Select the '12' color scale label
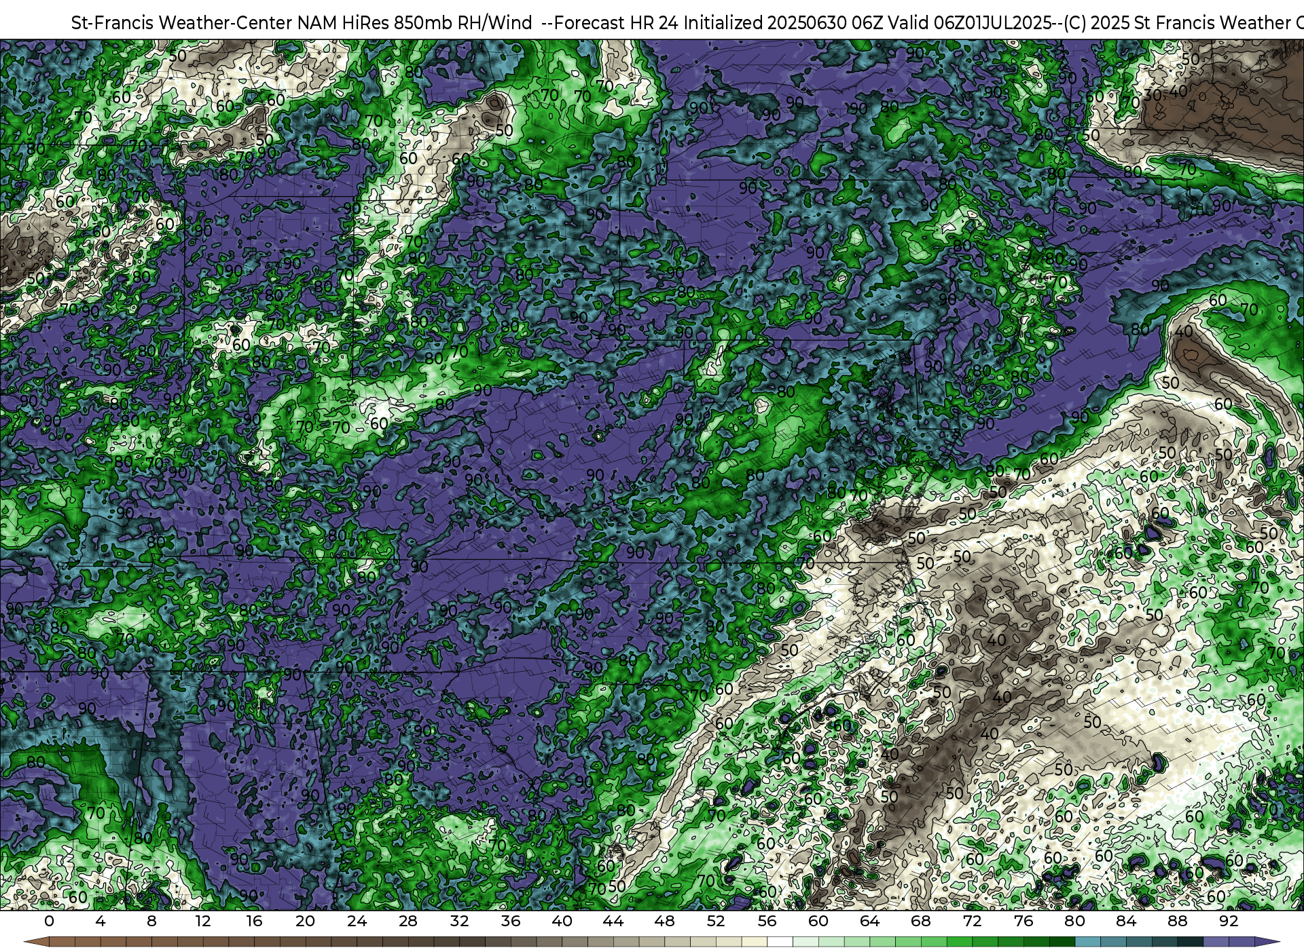1304x950 pixels. [x=202, y=921]
